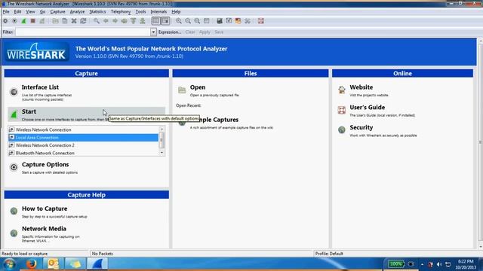483x271 pixels.
Task: Open the Capture menu
Action: pyautogui.click(x=57, y=12)
